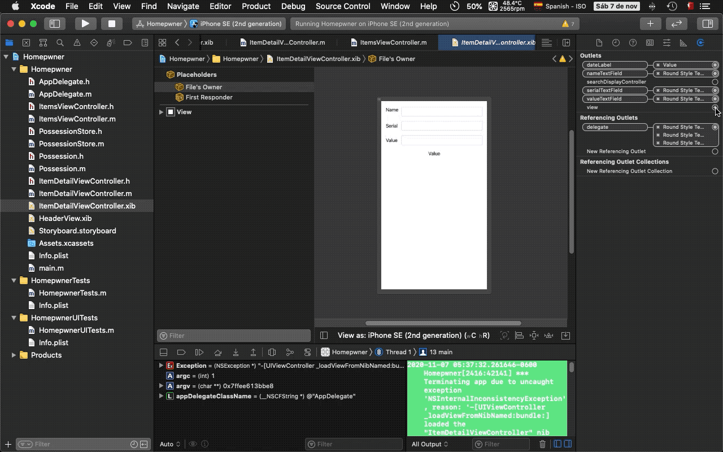The height and width of the screenshot is (452, 723).
Task: Expand the Exception variable
Action: tap(161, 366)
